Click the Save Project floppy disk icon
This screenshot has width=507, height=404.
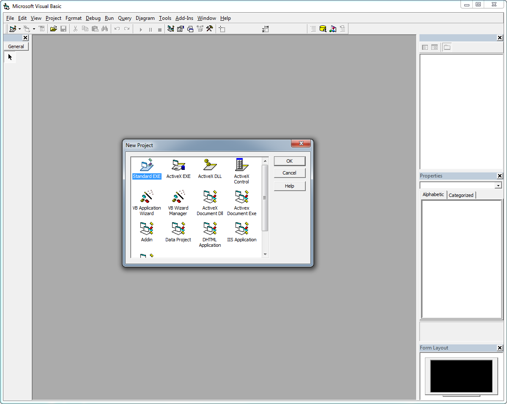(x=63, y=29)
